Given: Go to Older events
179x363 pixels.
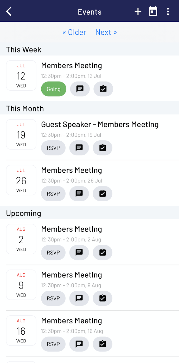Looking at the screenshot, I should (x=74, y=32).
